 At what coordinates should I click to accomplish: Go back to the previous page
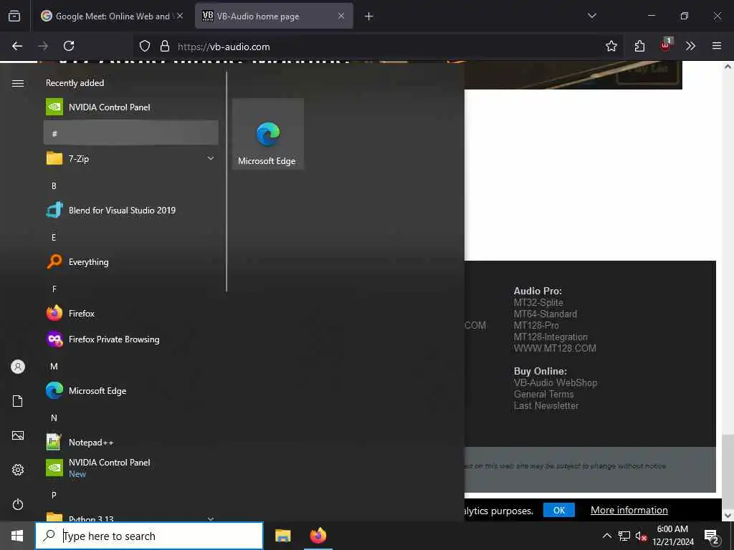pyautogui.click(x=17, y=46)
